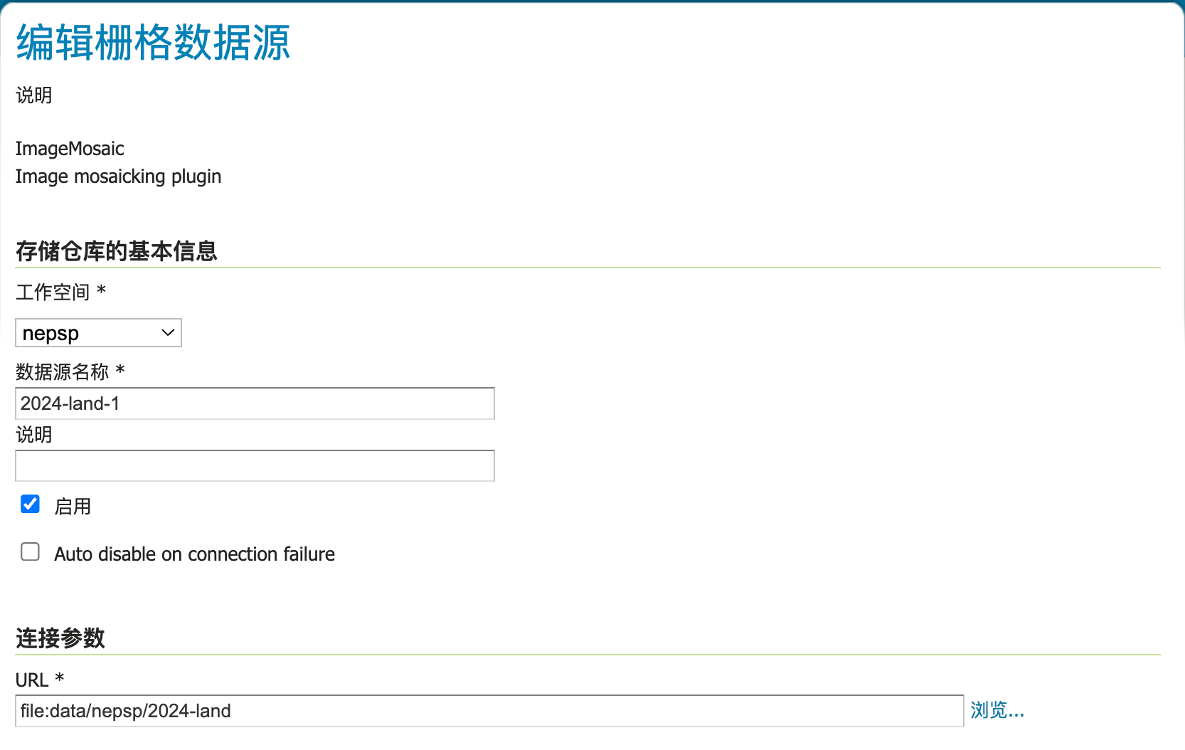Viewport: 1185px width, 750px height.
Task: Click the 启用 label text
Action: coord(73,507)
